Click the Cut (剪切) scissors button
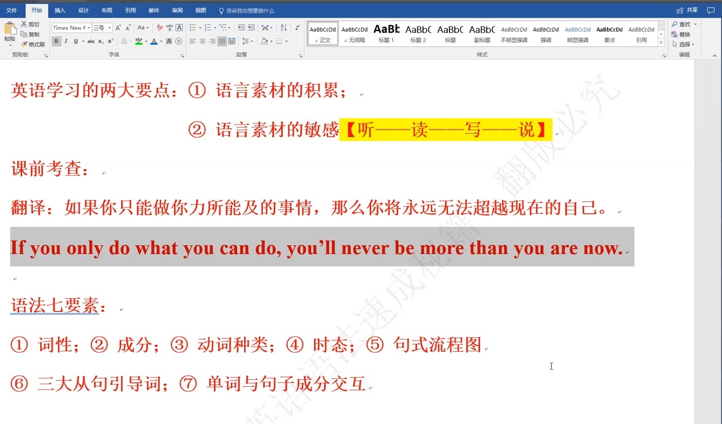This screenshot has width=722, height=424. (x=30, y=24)
